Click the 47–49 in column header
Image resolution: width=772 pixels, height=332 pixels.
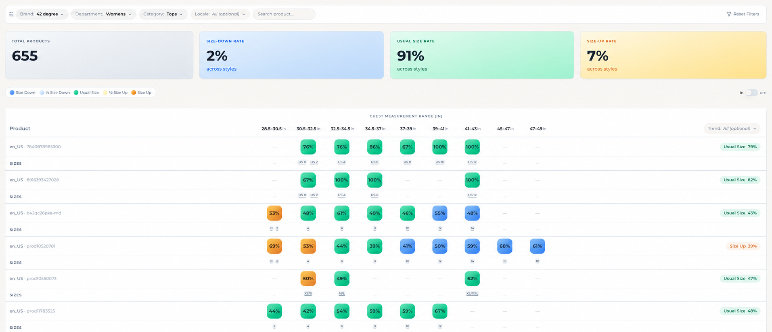pos(538,129)
